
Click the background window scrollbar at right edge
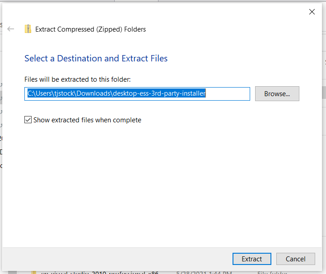324,93
